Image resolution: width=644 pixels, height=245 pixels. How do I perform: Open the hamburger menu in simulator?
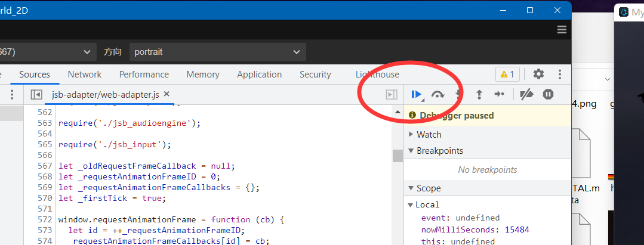coord(562,30)
